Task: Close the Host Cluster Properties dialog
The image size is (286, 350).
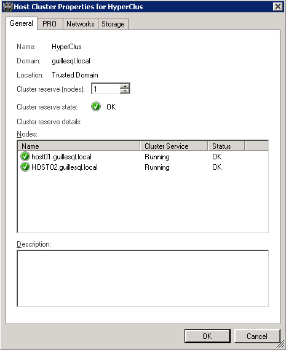Action: pyautogui.click(x=278, y=7)
